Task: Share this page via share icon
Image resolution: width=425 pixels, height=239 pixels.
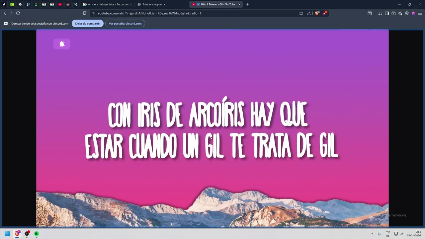Action: pos(309,13)
